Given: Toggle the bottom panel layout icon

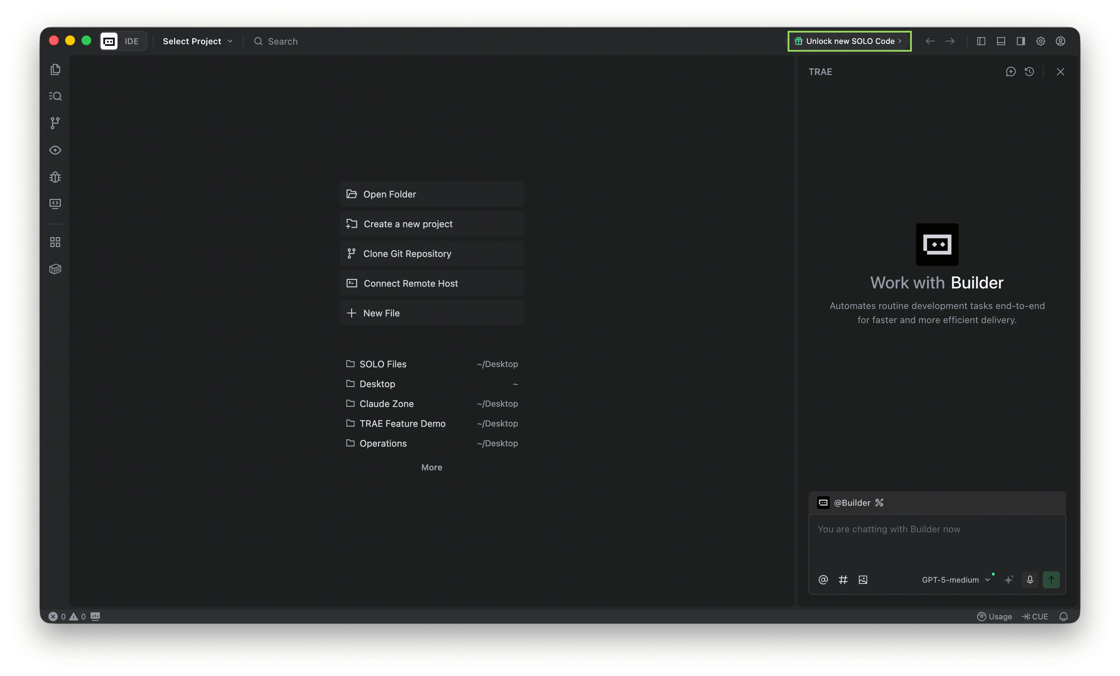Looking at the screenshot, I should coord(1001,41).
